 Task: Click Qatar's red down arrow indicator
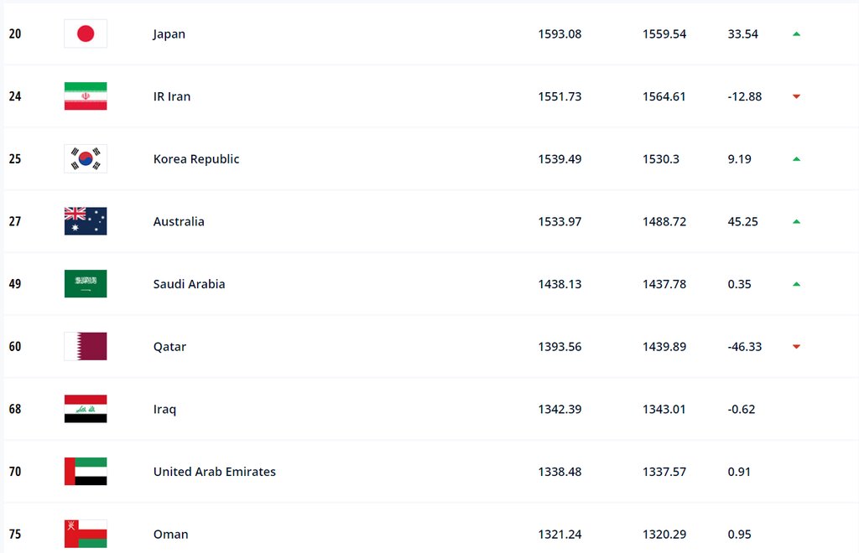tap(796, 346)
